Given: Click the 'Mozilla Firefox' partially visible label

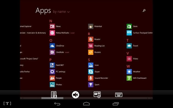Looking at the screenshot, I should pyautogui.click(x=25, y=72).
